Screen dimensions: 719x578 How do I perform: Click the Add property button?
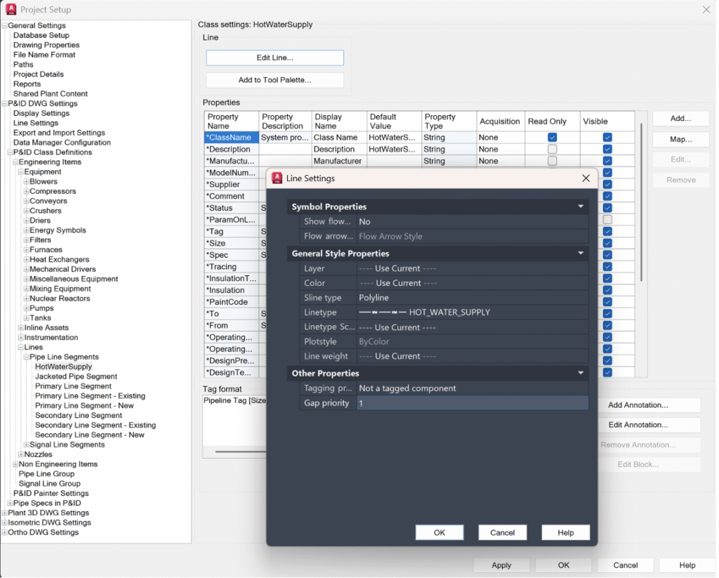click(x=680, y=119)
